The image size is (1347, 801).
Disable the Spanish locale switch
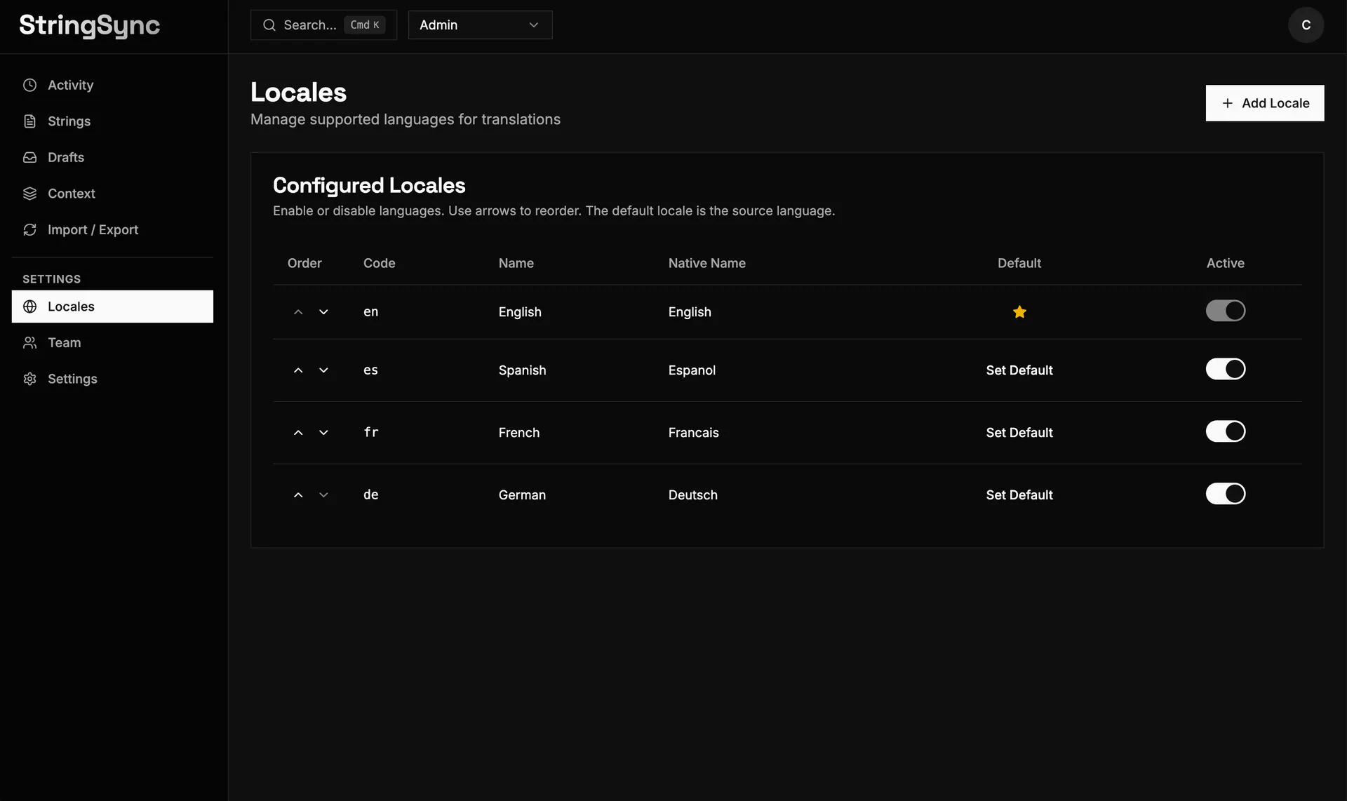pyautogui.click(x=1225, y=369)
